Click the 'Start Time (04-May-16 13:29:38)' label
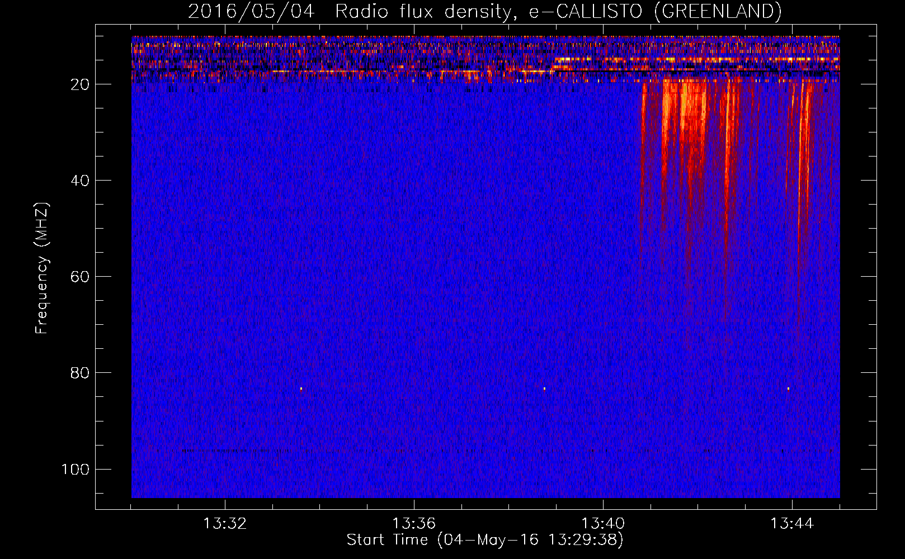 485,540
